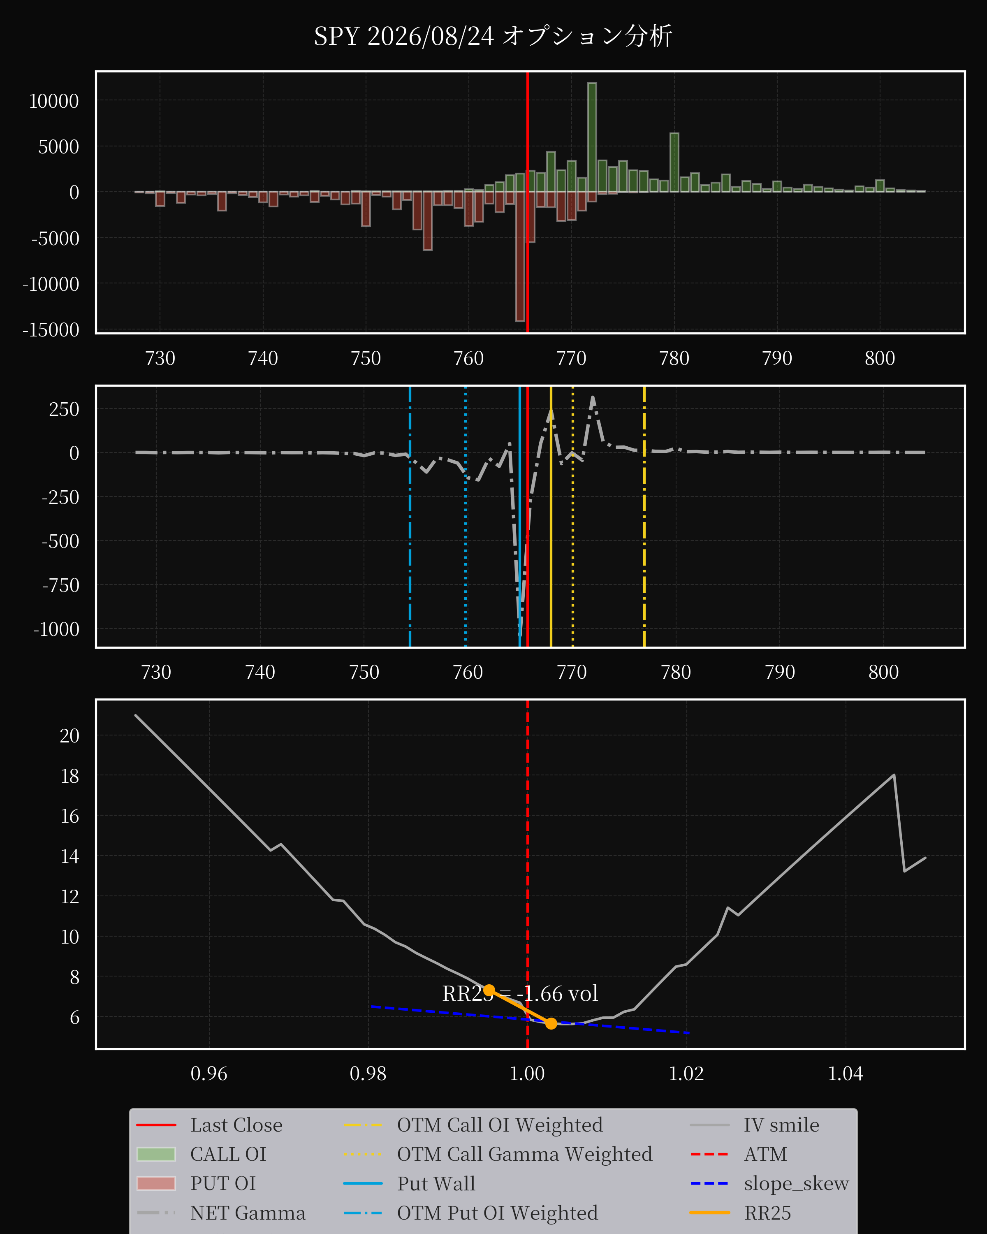Click the yellow dash-dot OTM Call OI Weighted line
This screenshot has width=987, height=1234.
pyautogui.click(x=644, y=517)
